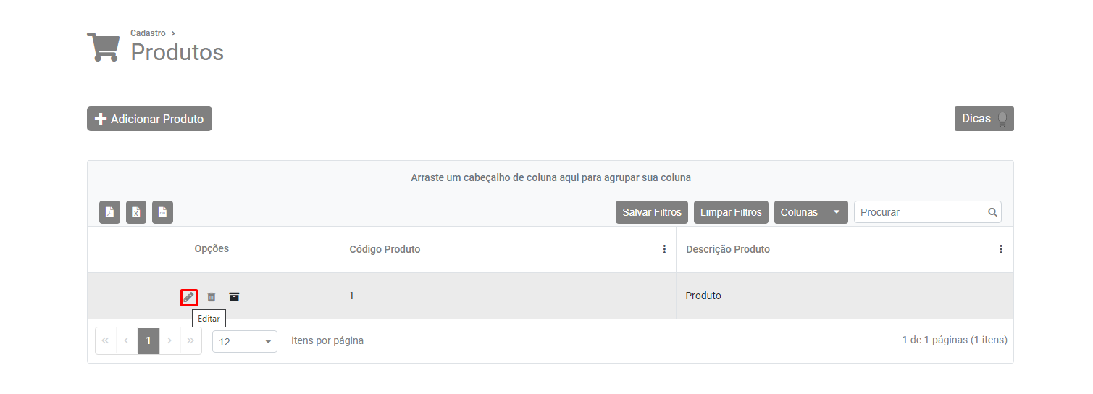Go to the next page arrow
The width and height of the screenshot is (1093, 394).
pos(169,340)
